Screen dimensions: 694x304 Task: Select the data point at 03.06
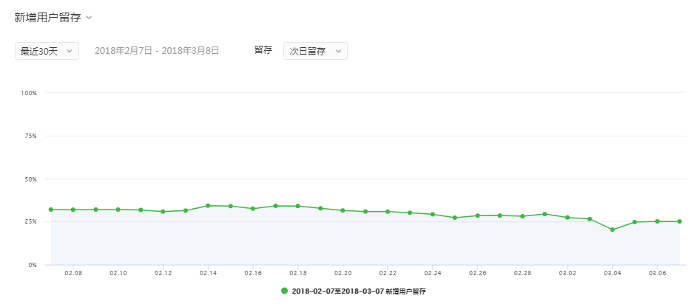[657, 221]
